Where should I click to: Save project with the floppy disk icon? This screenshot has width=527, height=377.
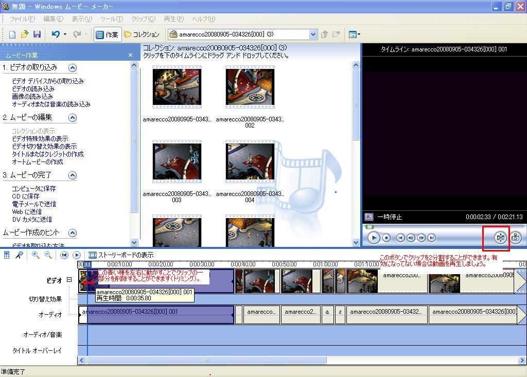coord(37,34)
